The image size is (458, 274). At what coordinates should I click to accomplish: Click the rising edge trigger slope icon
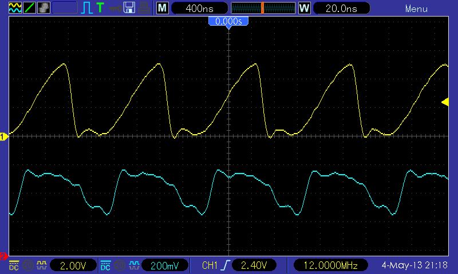tap(226, 265)
